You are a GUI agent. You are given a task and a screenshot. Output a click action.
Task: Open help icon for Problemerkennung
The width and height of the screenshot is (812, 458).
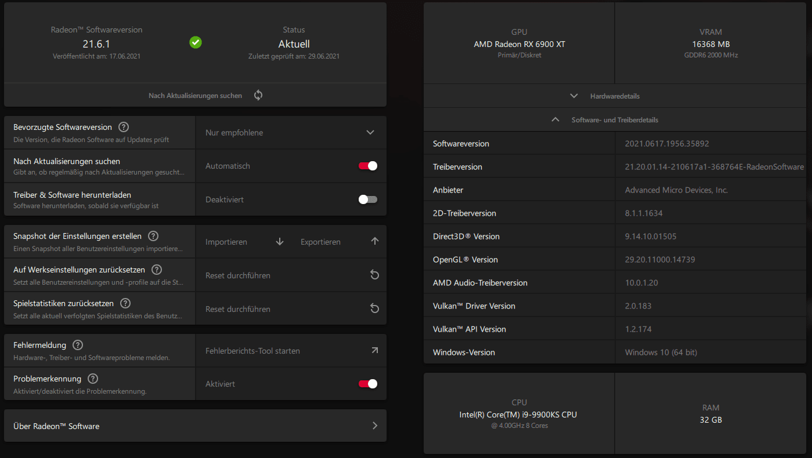pos(93,379)
